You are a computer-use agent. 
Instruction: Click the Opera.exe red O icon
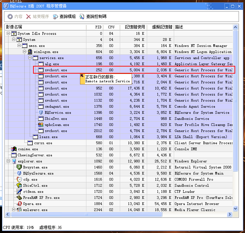tap(19, 204)
